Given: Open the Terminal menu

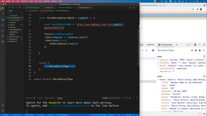Looking at the screenshot, I should point(47,1).
